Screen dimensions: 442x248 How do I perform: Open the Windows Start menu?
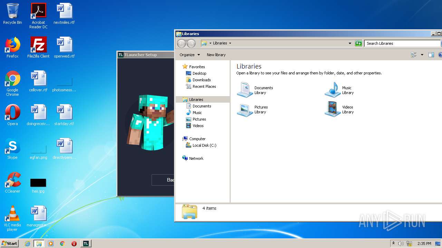click(10, 243)
